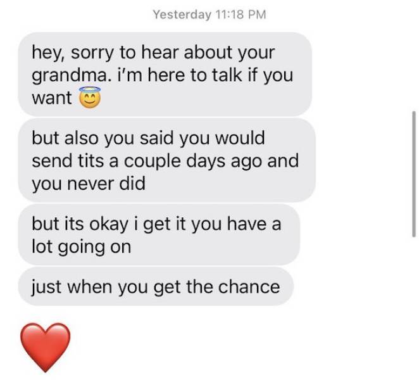Click the word 'okay' in third bubble

click(108, 224)
